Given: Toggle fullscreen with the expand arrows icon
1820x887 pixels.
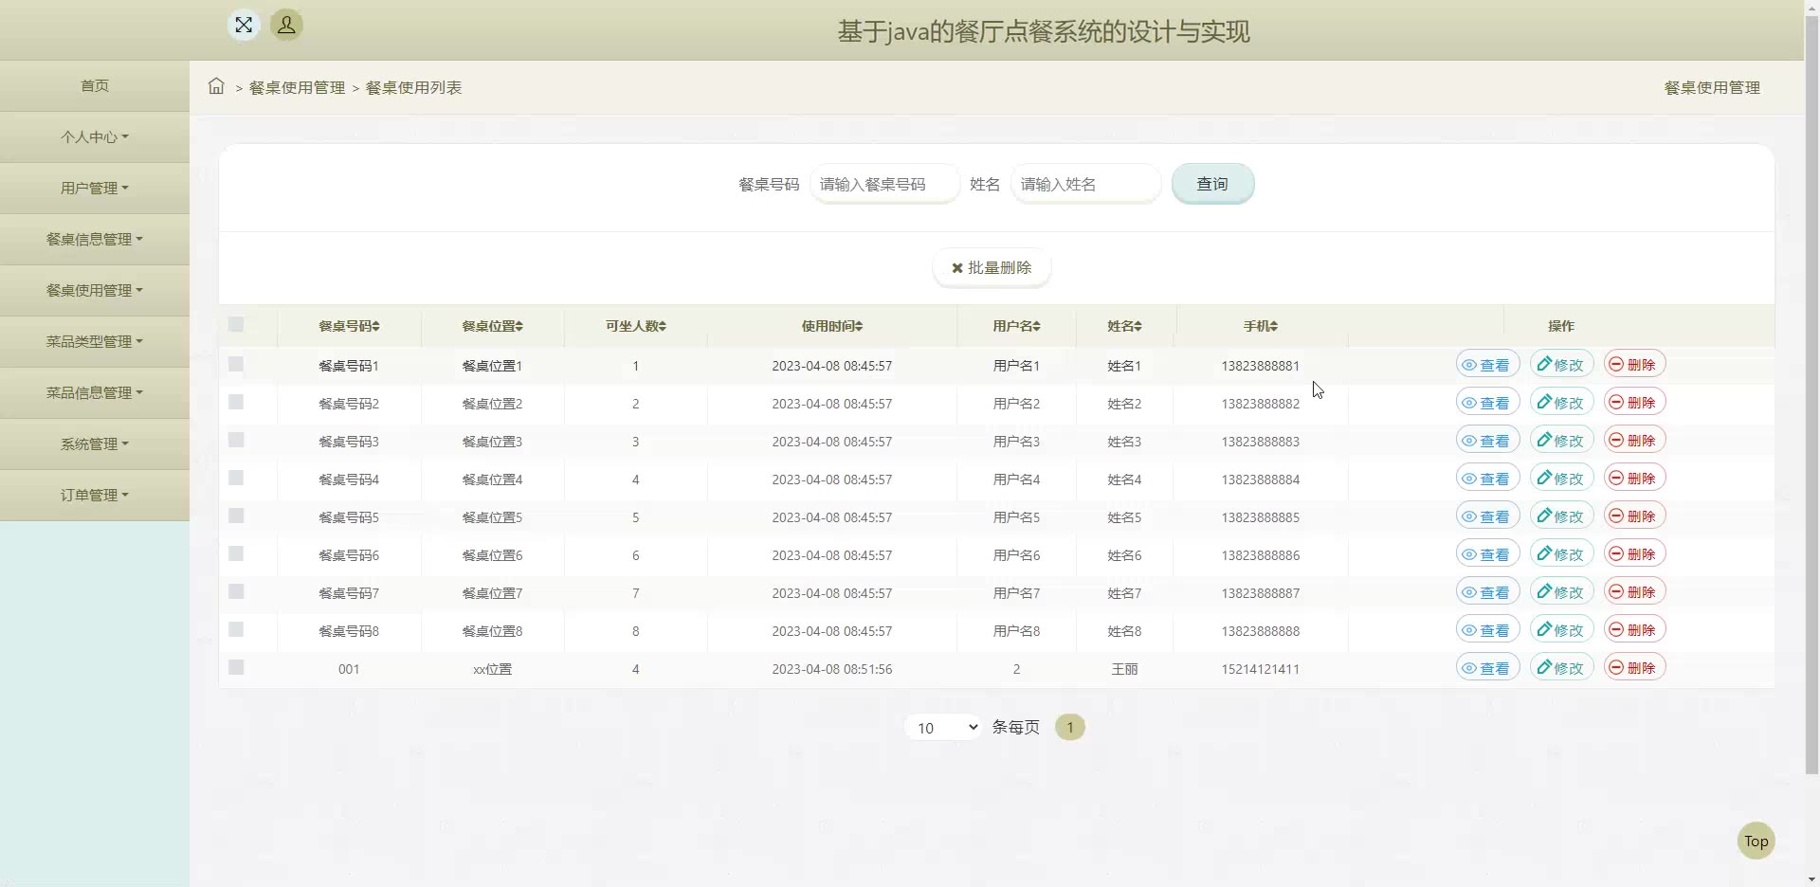Looking at the screenshot, I should click(244, 25).
